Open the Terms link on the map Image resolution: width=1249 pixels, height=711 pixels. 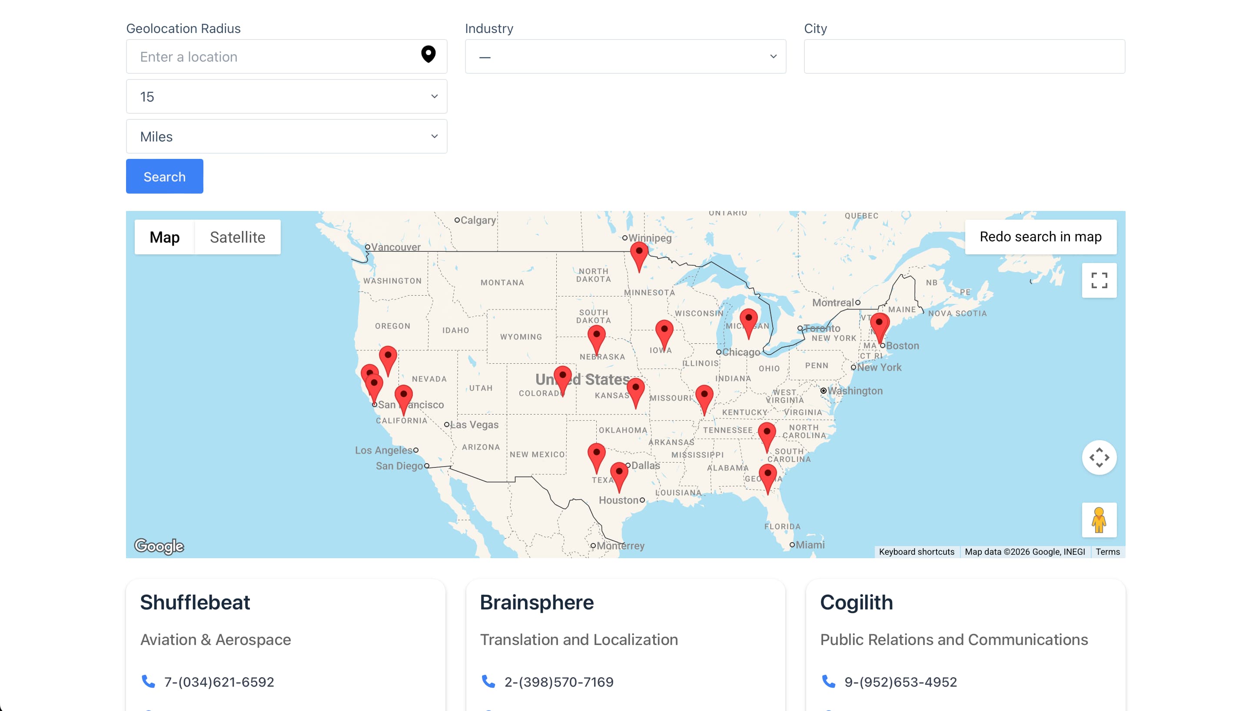(1108, 551)
